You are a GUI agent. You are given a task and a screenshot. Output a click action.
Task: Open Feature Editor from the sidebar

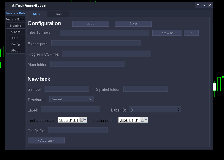click(x=15, y=20)
